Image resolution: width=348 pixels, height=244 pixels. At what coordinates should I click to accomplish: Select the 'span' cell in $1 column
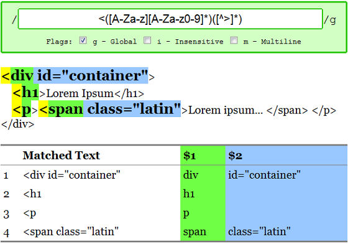(x=203, y=232)
